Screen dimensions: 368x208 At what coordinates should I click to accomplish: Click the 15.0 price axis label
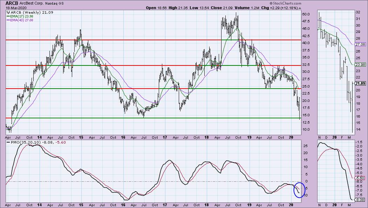click(x=306, y=115)
